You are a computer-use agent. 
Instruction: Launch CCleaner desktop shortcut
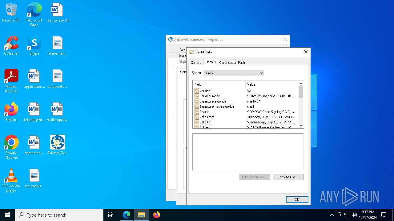pyautogui.click(x=11, y=46)
